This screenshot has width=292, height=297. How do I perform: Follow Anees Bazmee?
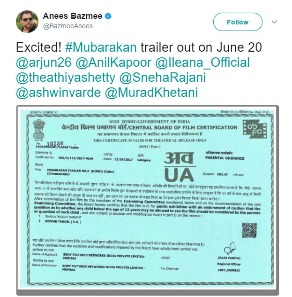[237, 22]
